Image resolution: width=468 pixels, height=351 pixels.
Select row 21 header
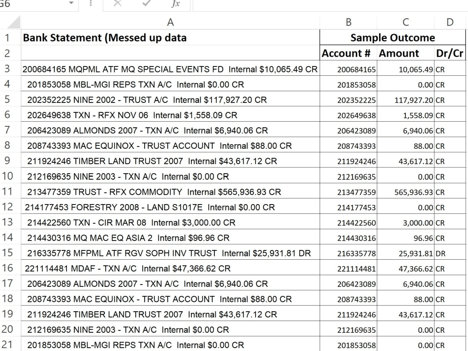point(7,344)
